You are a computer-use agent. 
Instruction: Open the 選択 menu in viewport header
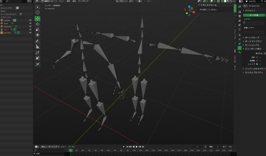(68, 1)
